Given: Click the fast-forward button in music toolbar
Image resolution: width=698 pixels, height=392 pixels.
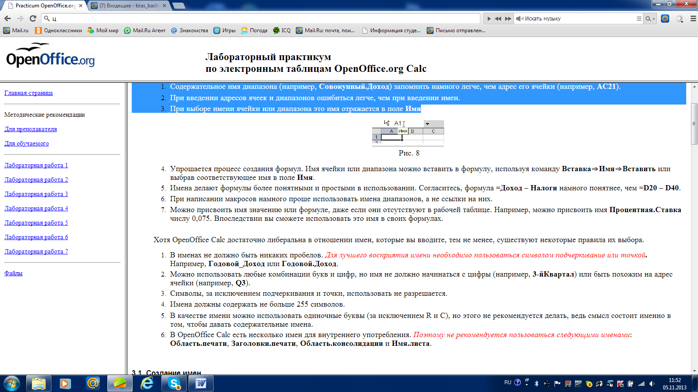Looking at the screenshot, I should [x=508, y=19].
